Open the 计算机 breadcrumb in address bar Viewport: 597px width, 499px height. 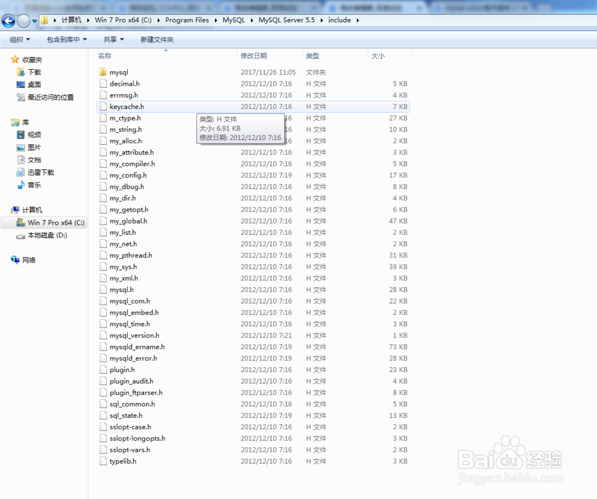click(x=71, y=20)
